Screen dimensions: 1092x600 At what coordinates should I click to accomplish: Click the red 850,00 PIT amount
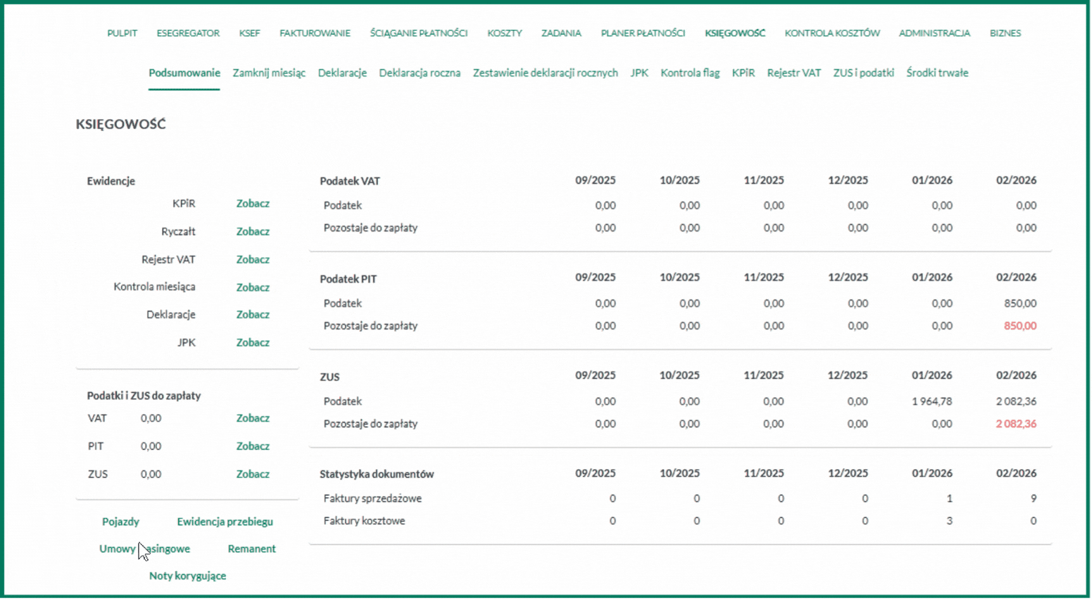1020,326
